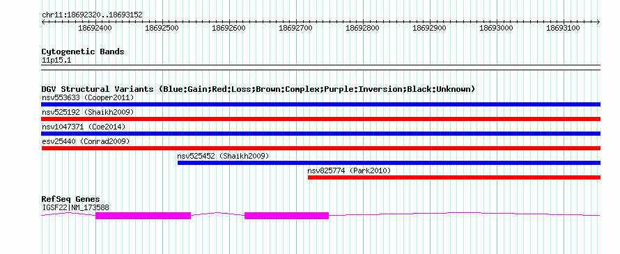Click the Cytogenetic Bands track title

(x=83, y=51)
